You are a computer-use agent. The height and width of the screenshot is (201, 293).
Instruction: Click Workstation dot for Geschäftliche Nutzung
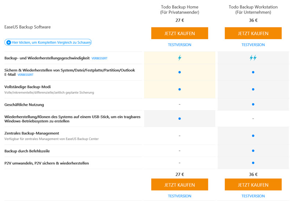tap(253, 104)
